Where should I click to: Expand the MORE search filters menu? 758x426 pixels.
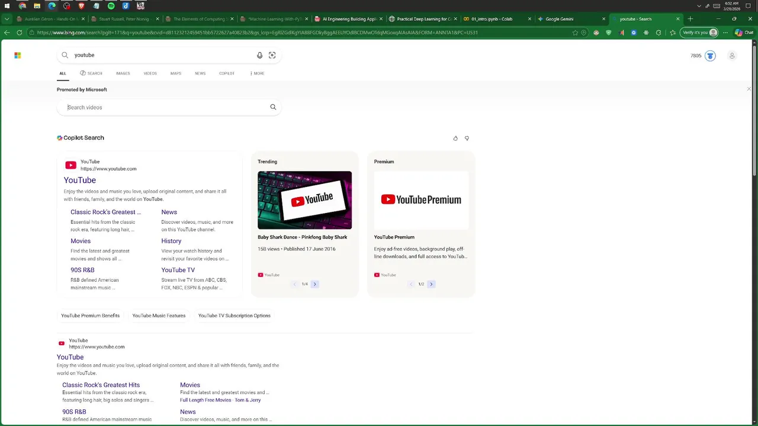(257, 73)
